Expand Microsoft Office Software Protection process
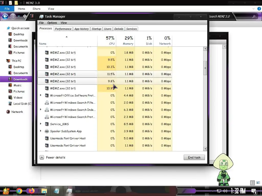This screenshot has height=196, width=262. tap(41, 95)
